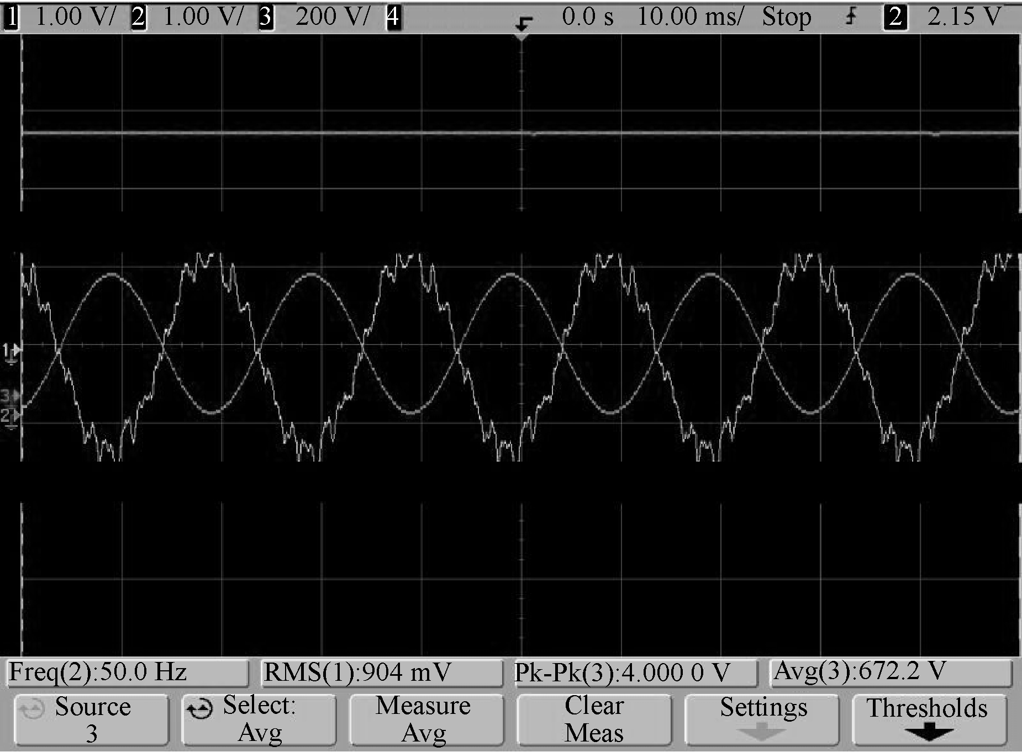Click the falling-edge trigger slope icon
This screenshot has width=1022, height=752.
tap(851, 17)
